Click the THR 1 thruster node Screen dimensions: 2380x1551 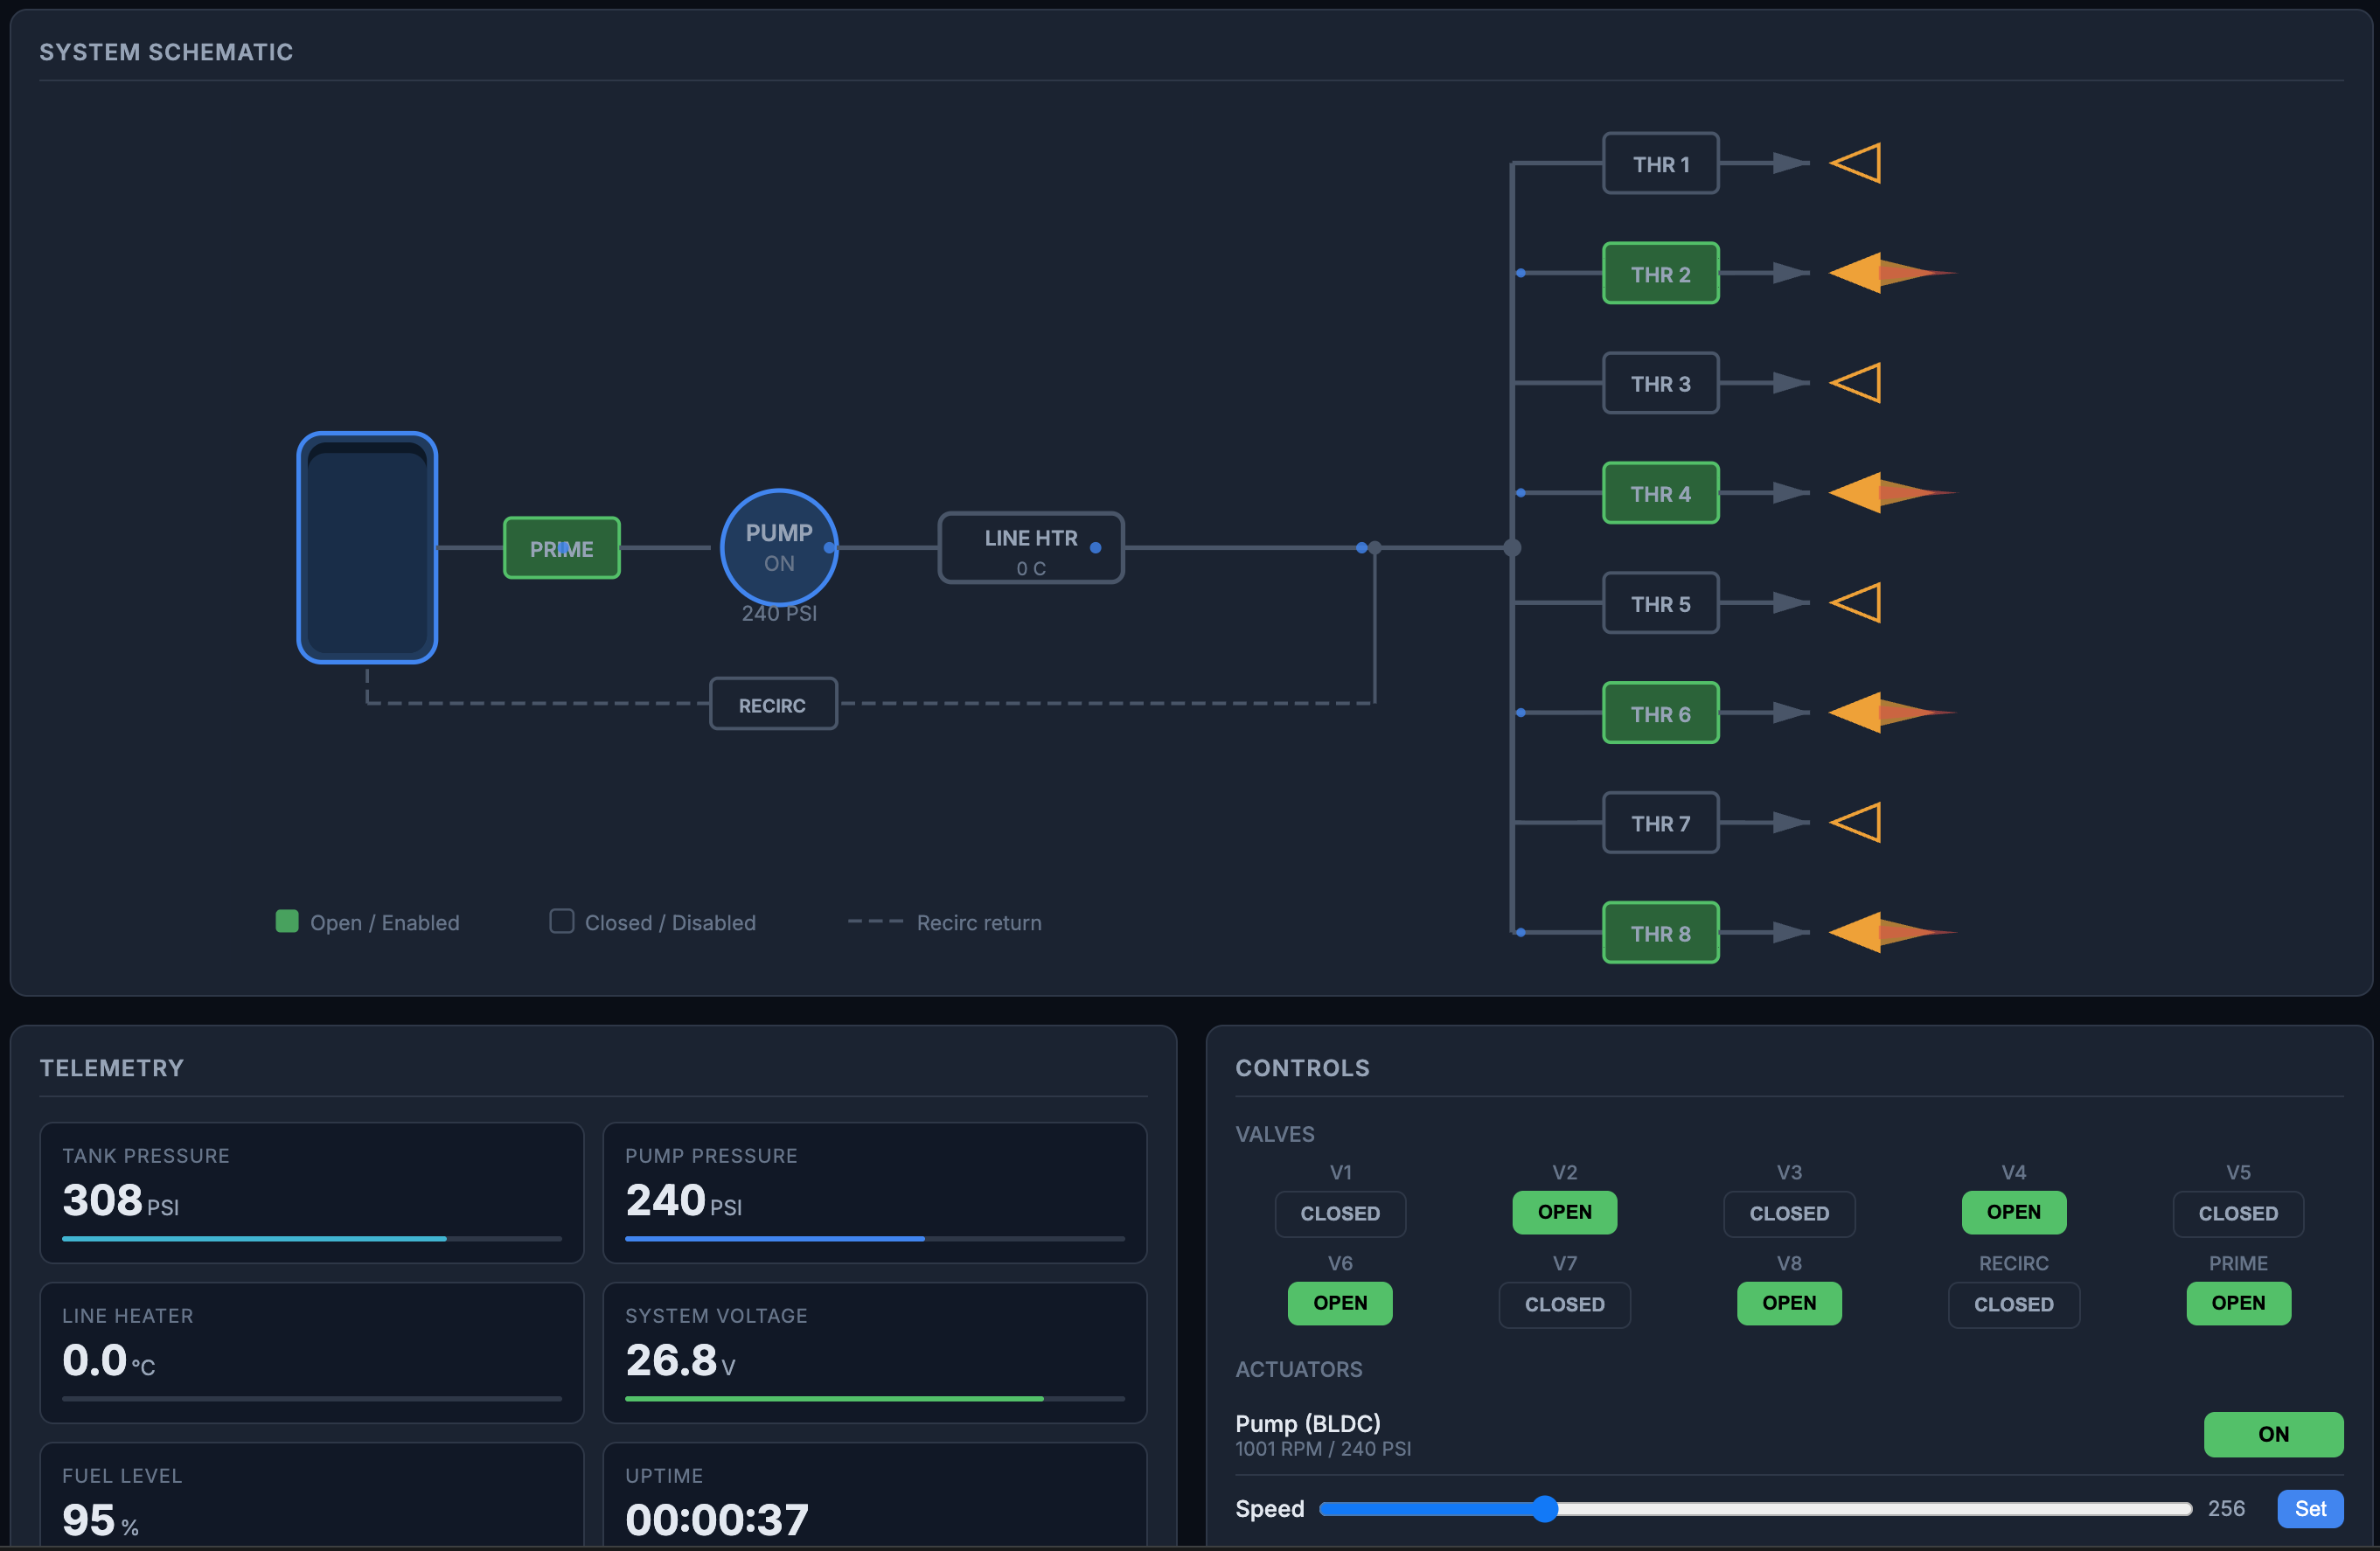(x=1660, y=163)
